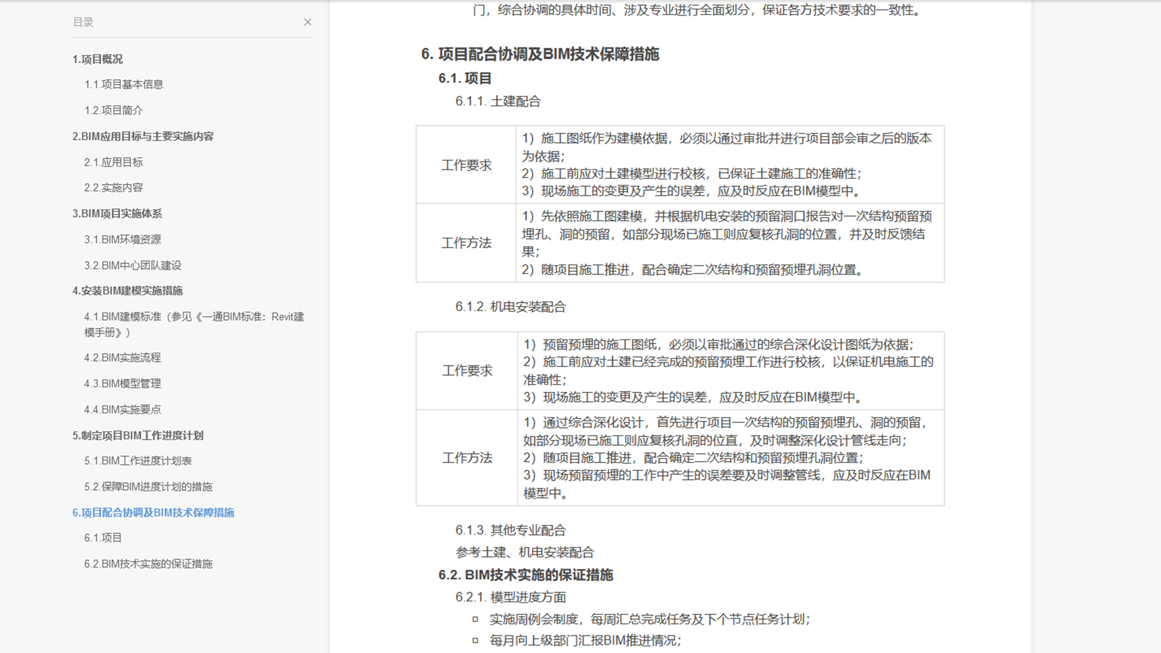This screenshot has height=653, width=1161.
Task: Open 4.安装BIM建模实施措施 in outline
Action: click(x=128, y=291)
